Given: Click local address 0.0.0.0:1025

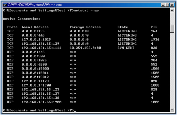Looking at the screenshot, I should pyautogui.click(x=34, y=60).
